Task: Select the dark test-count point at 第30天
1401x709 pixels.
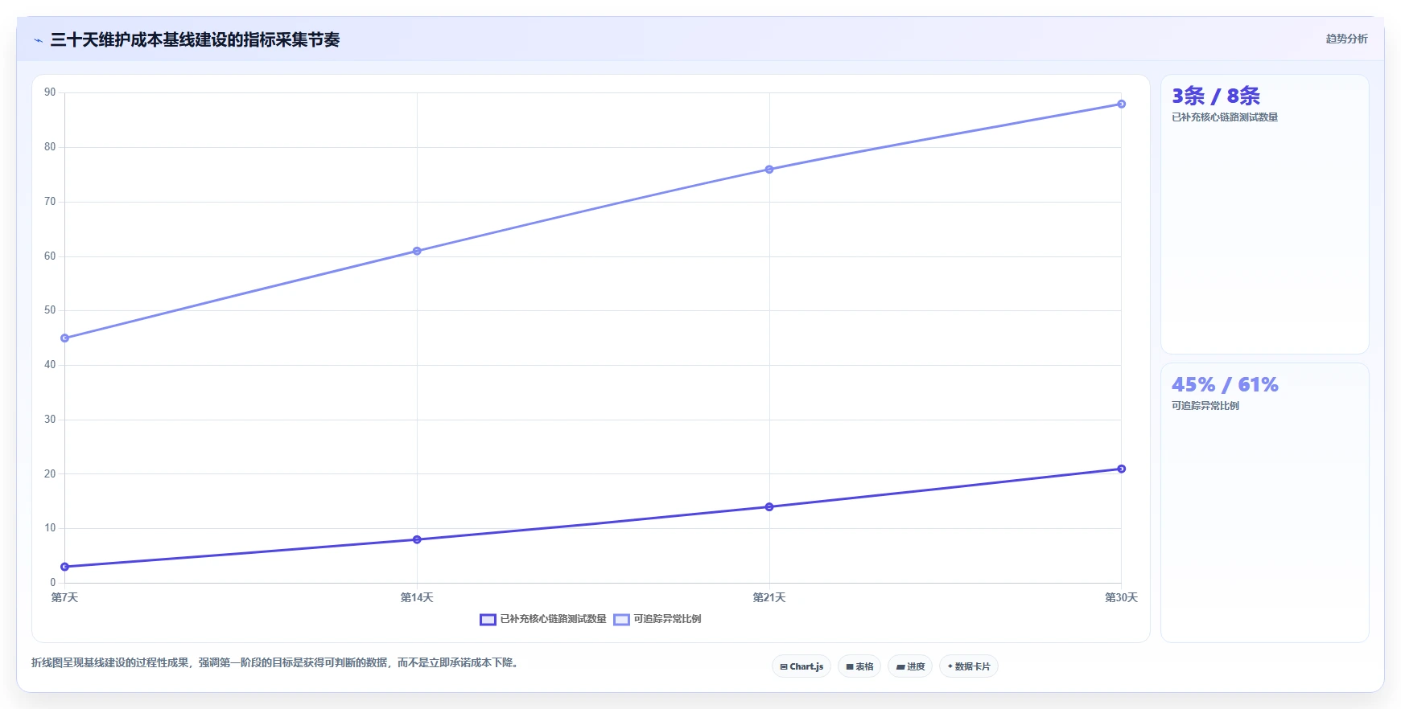Action: tap(1121, 469)
